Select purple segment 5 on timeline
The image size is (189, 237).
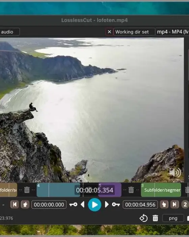tap(110, 190)
